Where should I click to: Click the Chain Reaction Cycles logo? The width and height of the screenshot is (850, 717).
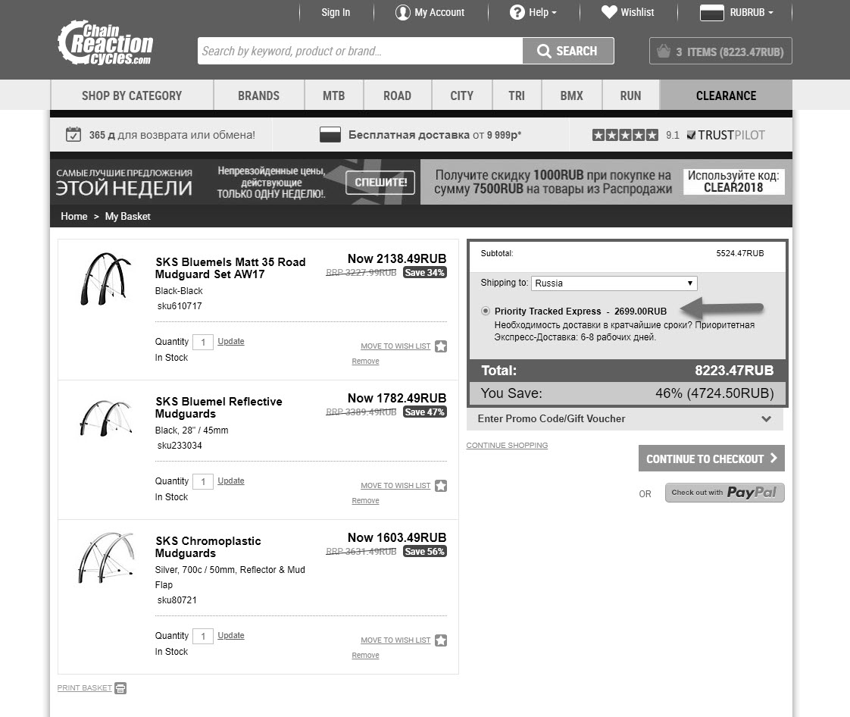106,43
